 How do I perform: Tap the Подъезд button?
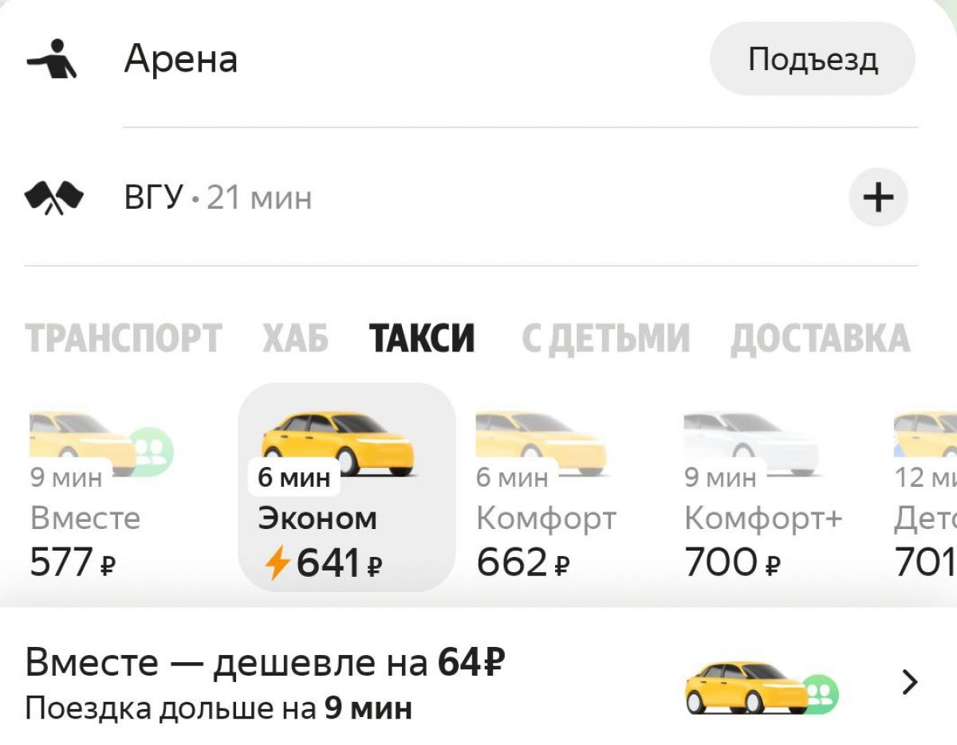coord(813,59)
